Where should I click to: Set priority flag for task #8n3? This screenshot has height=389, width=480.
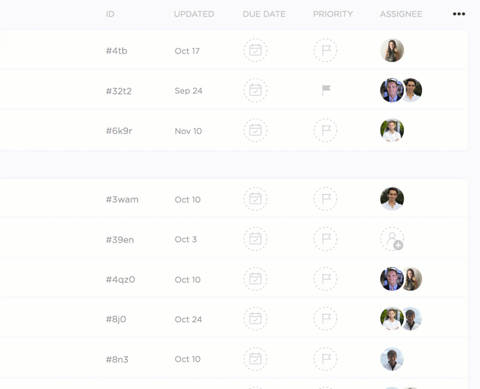[325, 359]
